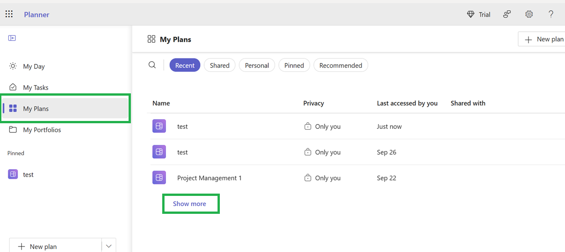Click New plan button in sidebar bottom
Image resolution: width=565 pixels, height=252 pixels.
[55, 246]
